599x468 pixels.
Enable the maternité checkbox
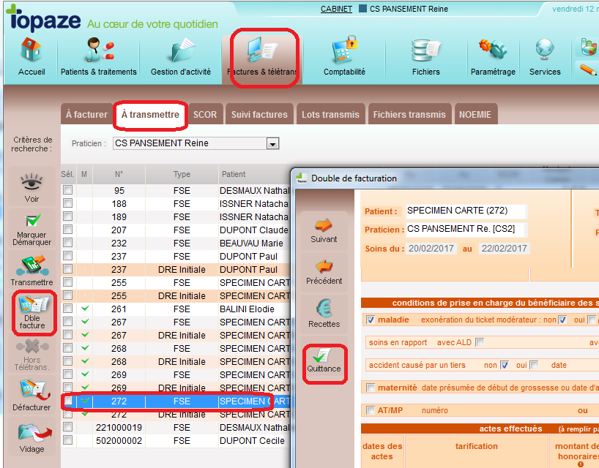370,388
